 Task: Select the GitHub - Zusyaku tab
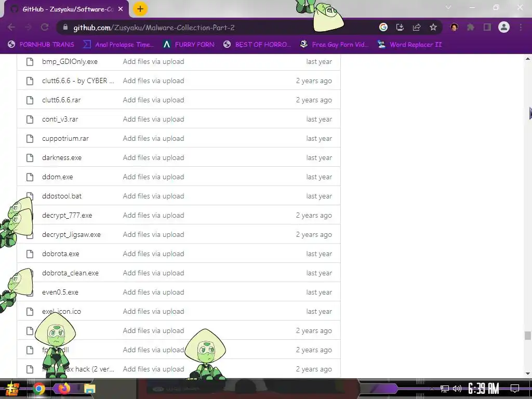pos(66,9)
